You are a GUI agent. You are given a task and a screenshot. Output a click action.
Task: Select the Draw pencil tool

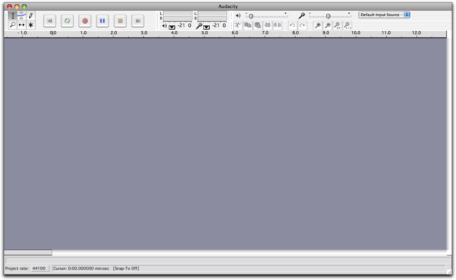(31, 16)
